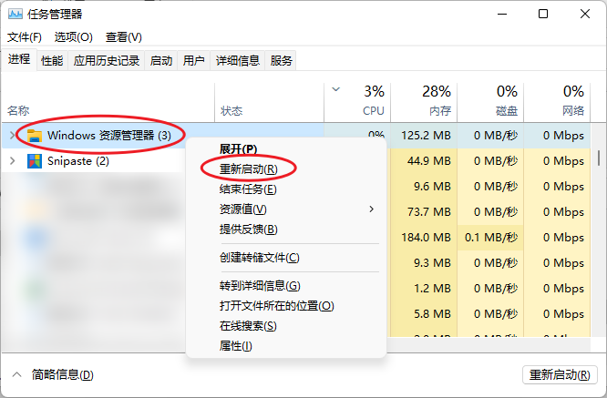Click the Snipaste app icon
Image resolution: width=607 pixels, height=398 pixels.
(x=35, y=161)
